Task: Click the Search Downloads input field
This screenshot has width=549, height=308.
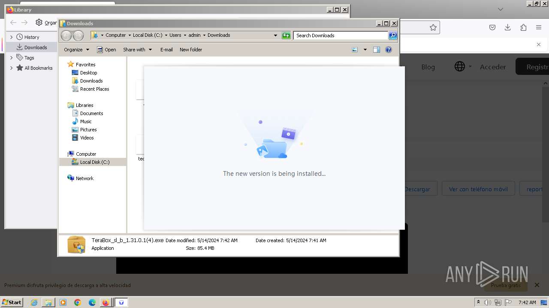Action: [341, 36]
